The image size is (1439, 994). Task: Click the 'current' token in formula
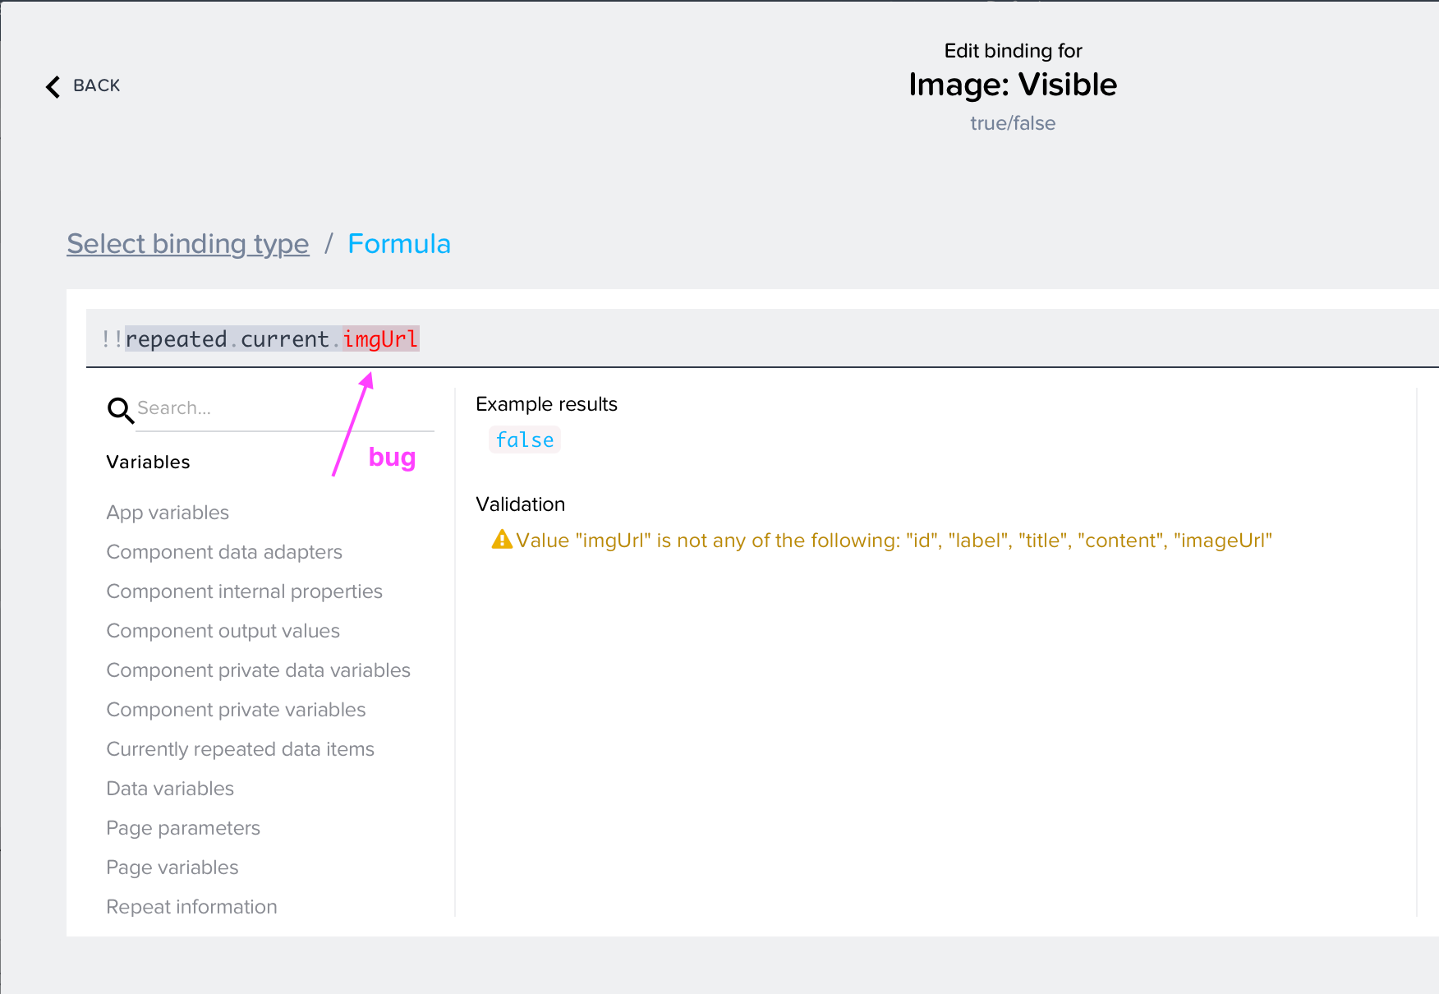tap(285, 338)
